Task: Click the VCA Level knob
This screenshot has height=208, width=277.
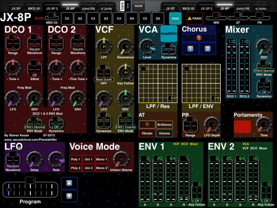Action: pyautogui.click(x=147, y=47)
